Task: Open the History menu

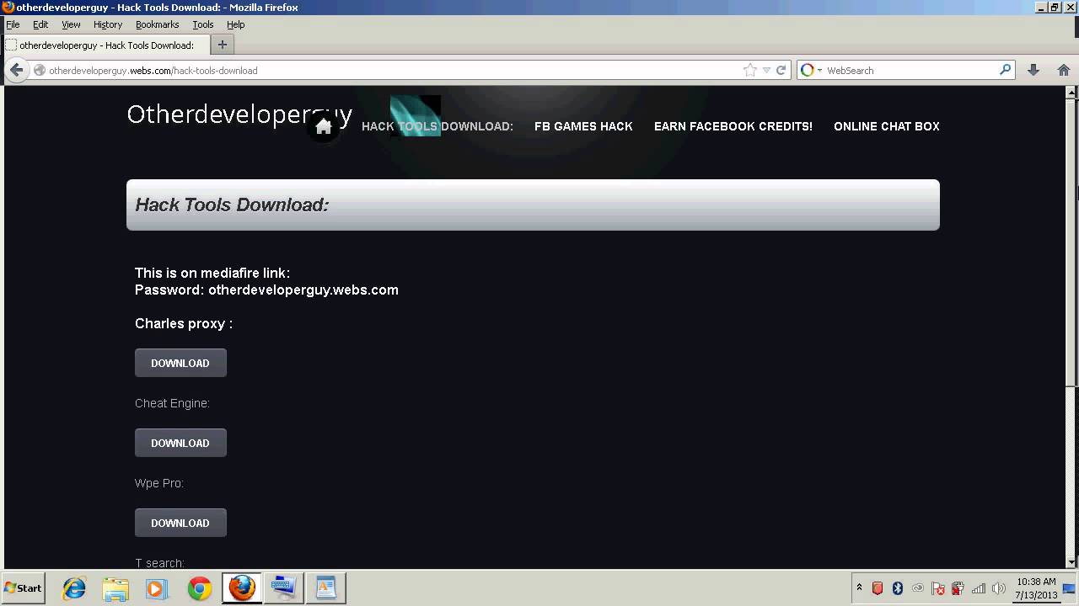Action: (108, 24)
